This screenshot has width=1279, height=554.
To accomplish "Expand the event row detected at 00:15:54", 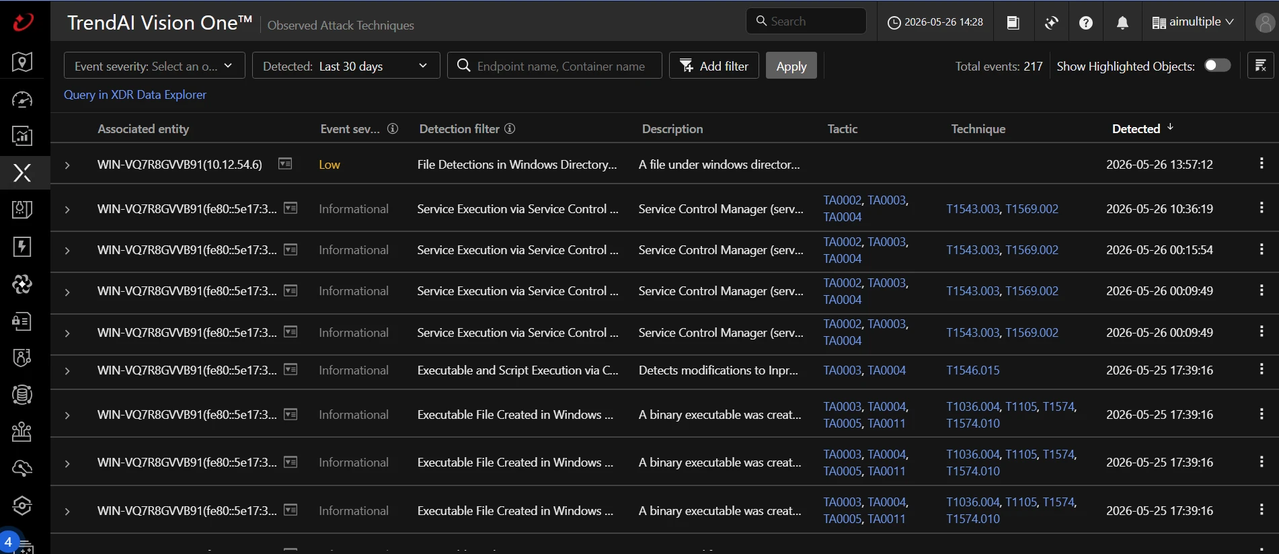I will (67, 250).
